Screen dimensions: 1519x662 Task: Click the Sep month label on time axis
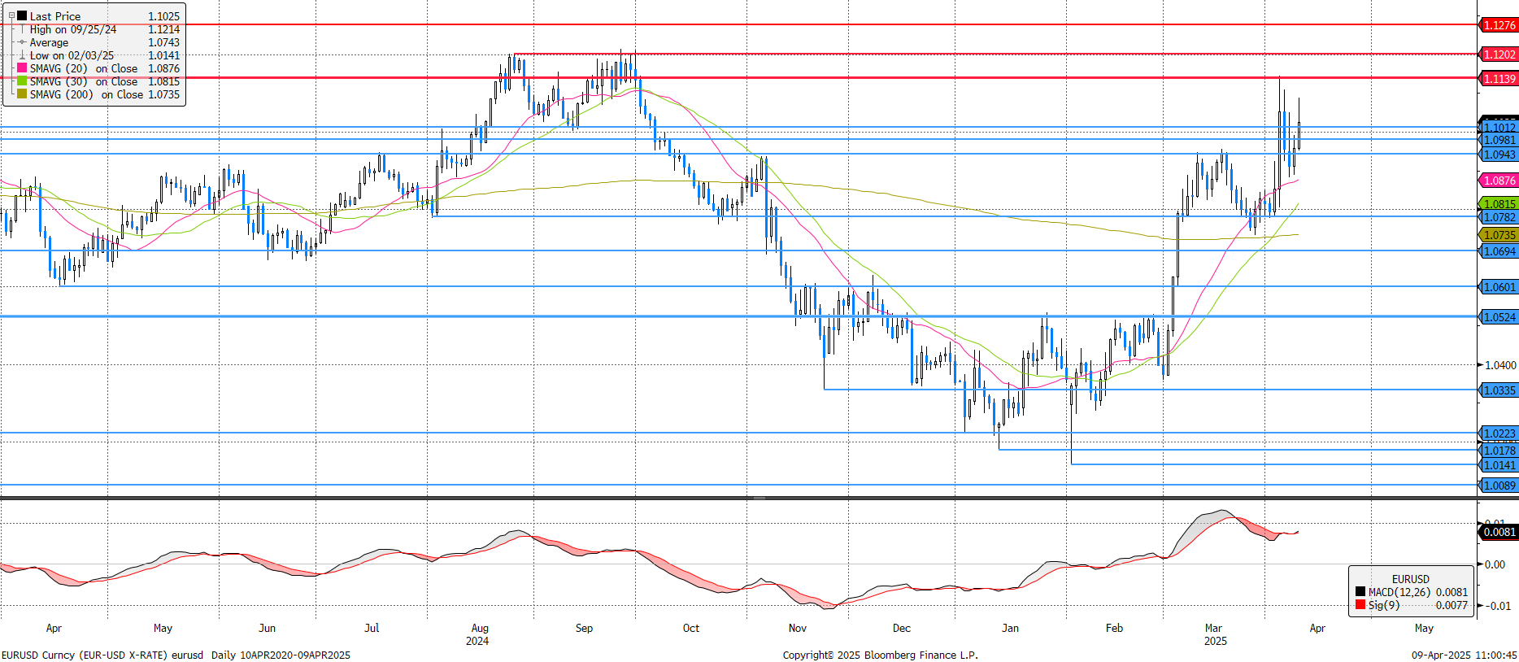point(584,628)
